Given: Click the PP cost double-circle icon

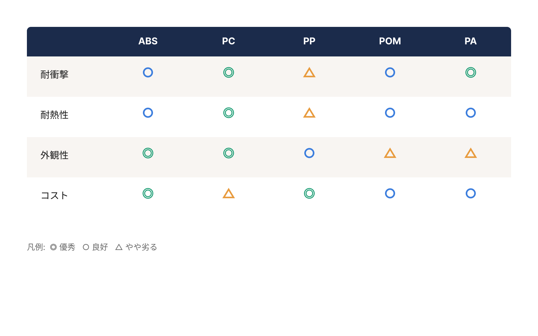Looking at the screenshot, I should point(309,194).
